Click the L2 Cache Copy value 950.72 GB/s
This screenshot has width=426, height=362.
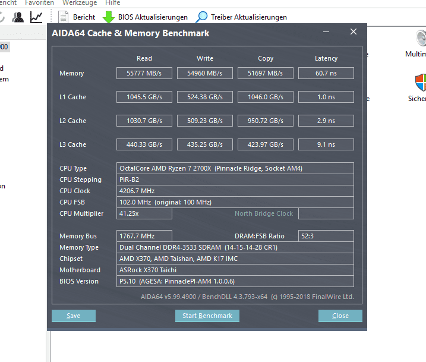pyautogui.click(x=266, y=121)
